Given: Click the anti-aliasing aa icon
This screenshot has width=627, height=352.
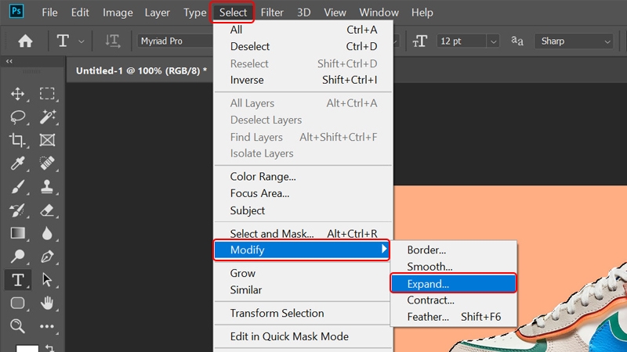Looking at the screenshot, I should 517,41.
